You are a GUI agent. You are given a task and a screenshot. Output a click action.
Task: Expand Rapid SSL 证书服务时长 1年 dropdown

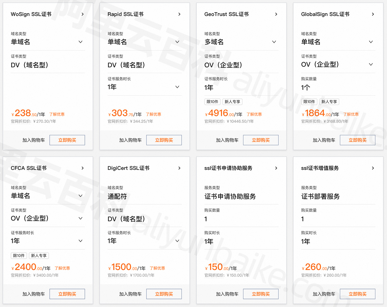point(177,87)
